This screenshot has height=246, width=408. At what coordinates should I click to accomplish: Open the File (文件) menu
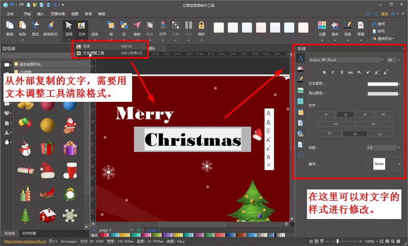click(x=10, y=14)
